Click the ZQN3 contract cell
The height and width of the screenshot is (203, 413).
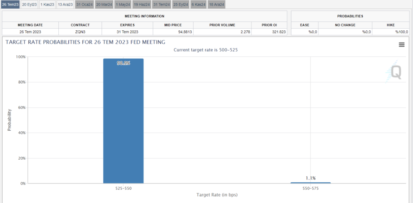tap(80, 32)
